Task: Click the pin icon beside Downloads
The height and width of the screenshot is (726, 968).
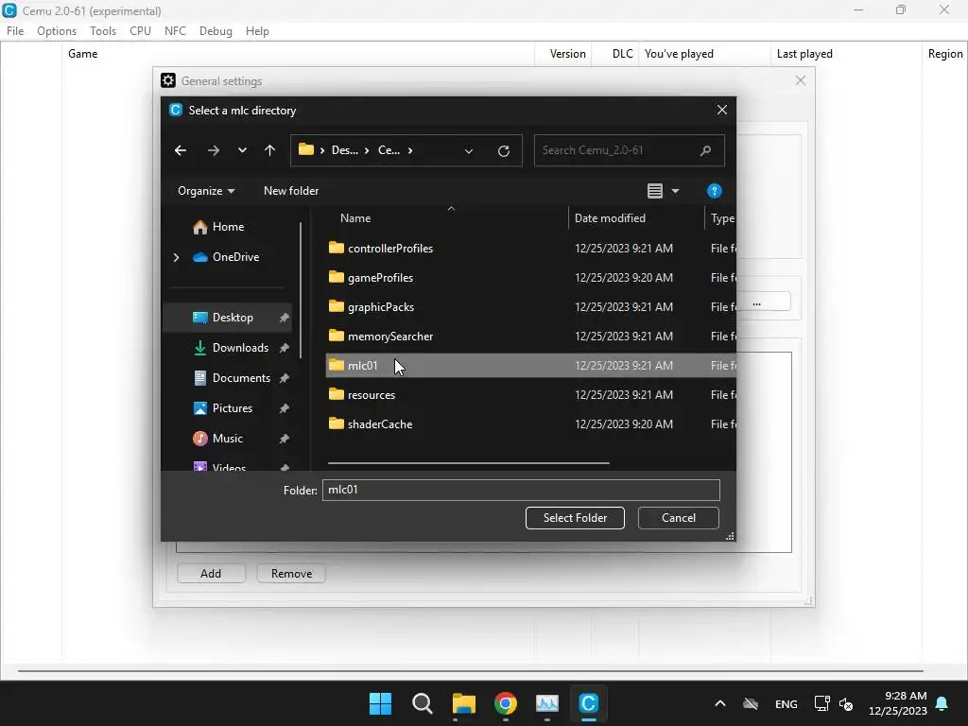Action: coord(284,348)
